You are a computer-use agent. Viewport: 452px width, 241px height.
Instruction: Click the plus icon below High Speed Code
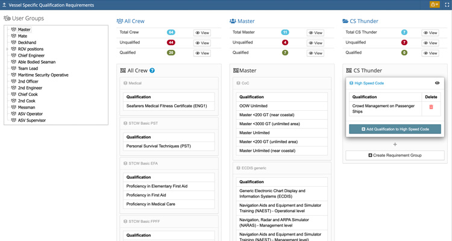click(395, 144)
